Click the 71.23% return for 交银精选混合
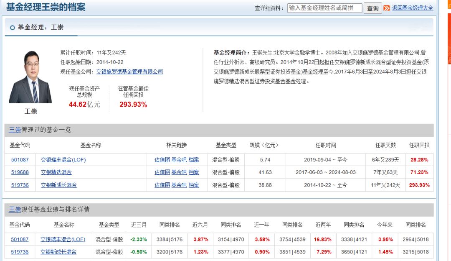This screenshot has height=261, width=451. pos(419,172)
